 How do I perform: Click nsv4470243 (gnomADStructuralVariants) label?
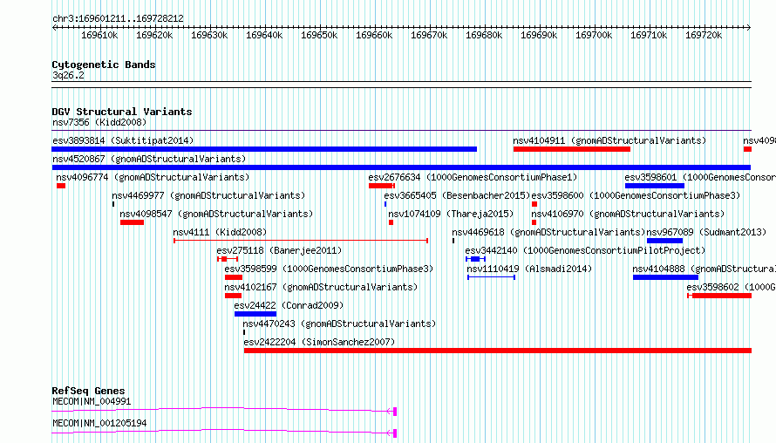coord(339,324)
